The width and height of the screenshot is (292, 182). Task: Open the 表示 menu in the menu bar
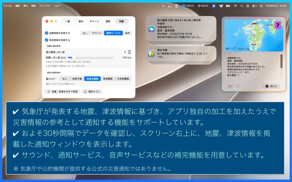coord(26,6)
